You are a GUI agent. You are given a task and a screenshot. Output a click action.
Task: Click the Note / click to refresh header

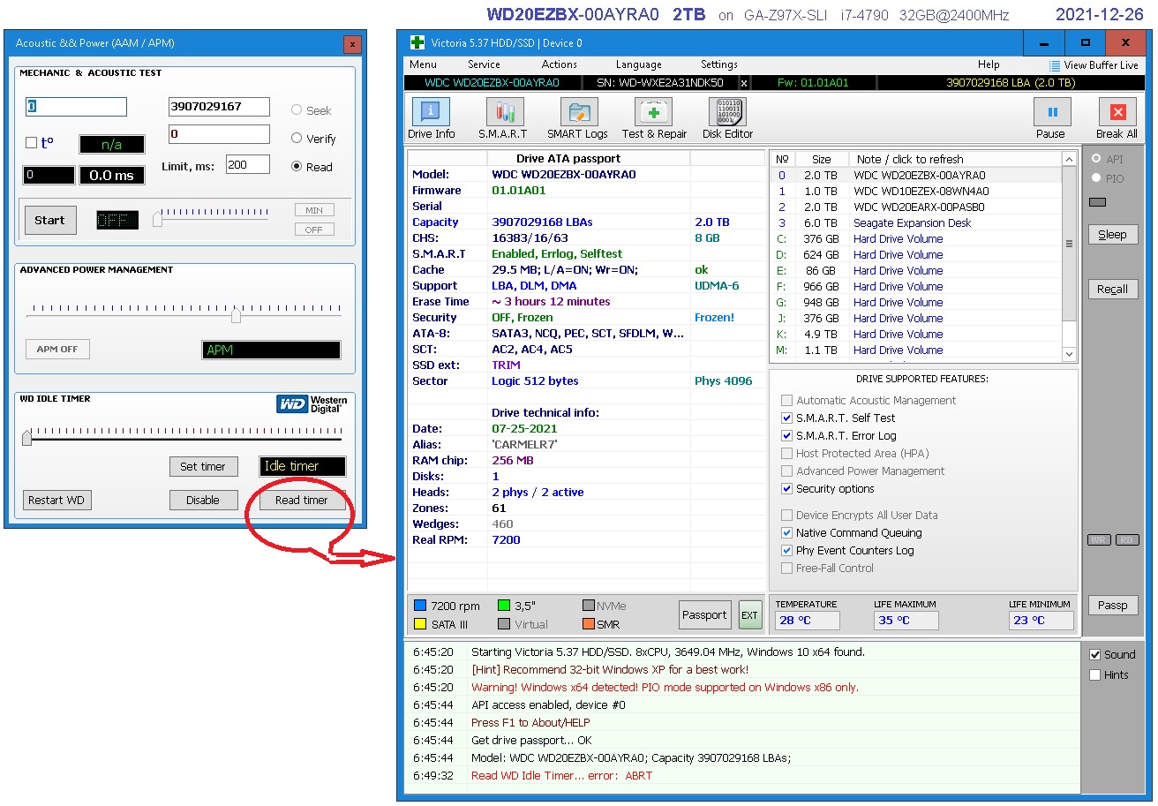tap(955, 159)
